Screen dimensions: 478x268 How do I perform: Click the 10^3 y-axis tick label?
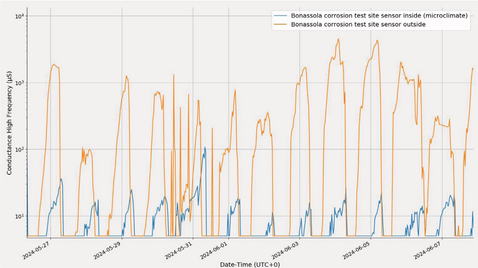point(21,83)
